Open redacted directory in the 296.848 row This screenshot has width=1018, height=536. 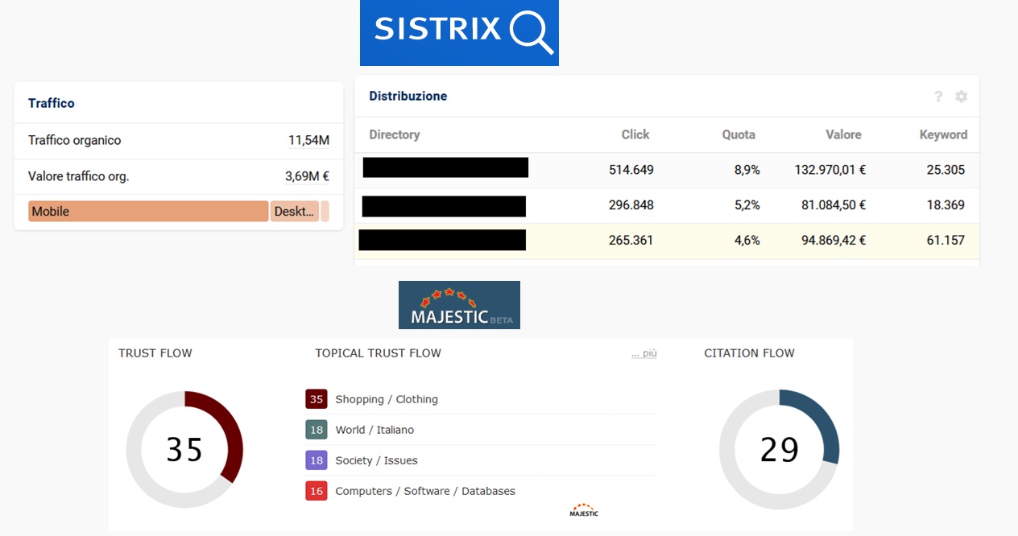tap(444, 206)
